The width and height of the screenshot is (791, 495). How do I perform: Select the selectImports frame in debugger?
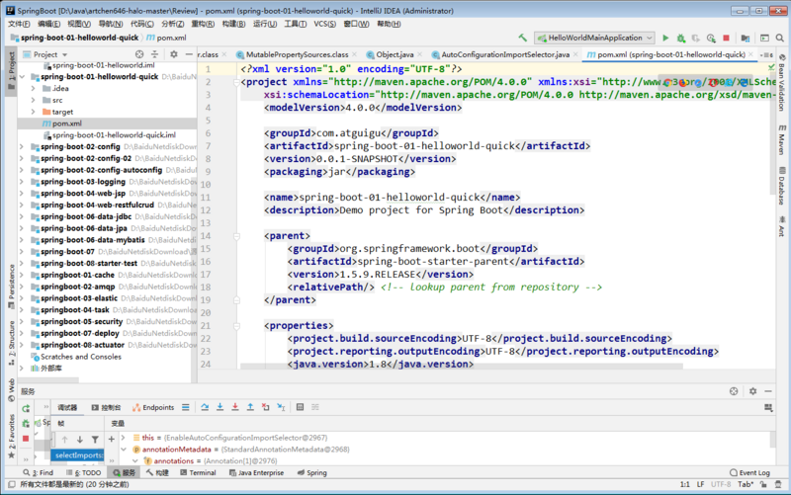77,455
